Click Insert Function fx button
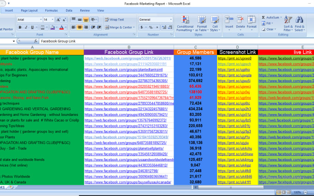The width and height of the screenshot is (314, 196). coord(36,41)
